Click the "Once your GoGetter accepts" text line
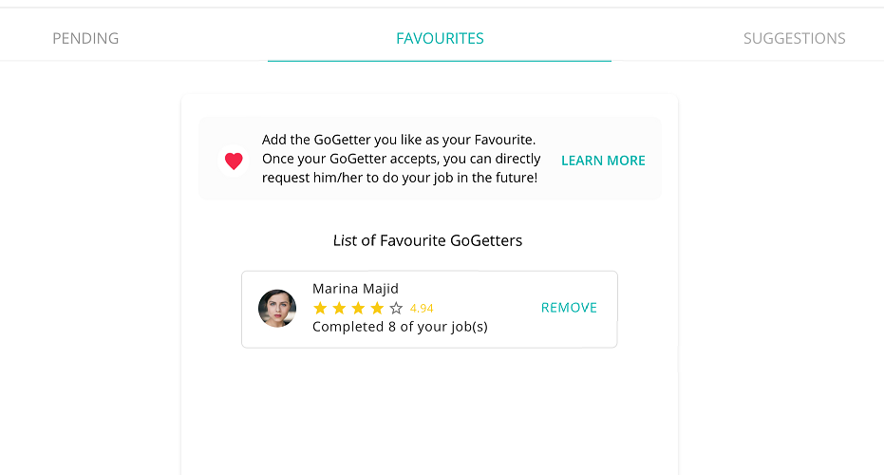Screen dimensions: 884x475 [401, 159]
